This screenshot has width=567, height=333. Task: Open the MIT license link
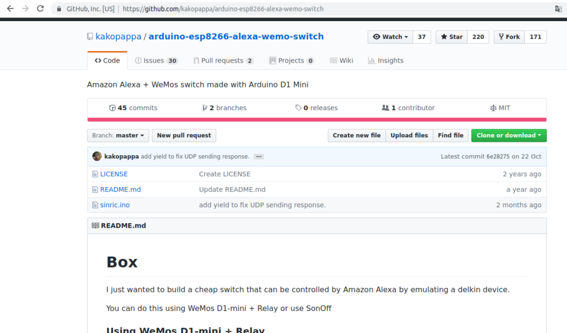point(500,108)
